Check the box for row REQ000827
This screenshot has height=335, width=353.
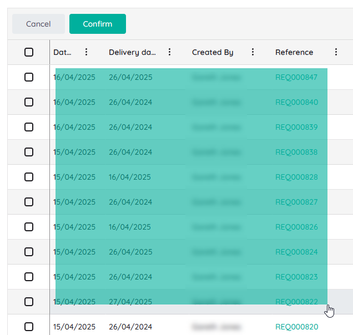29,202
